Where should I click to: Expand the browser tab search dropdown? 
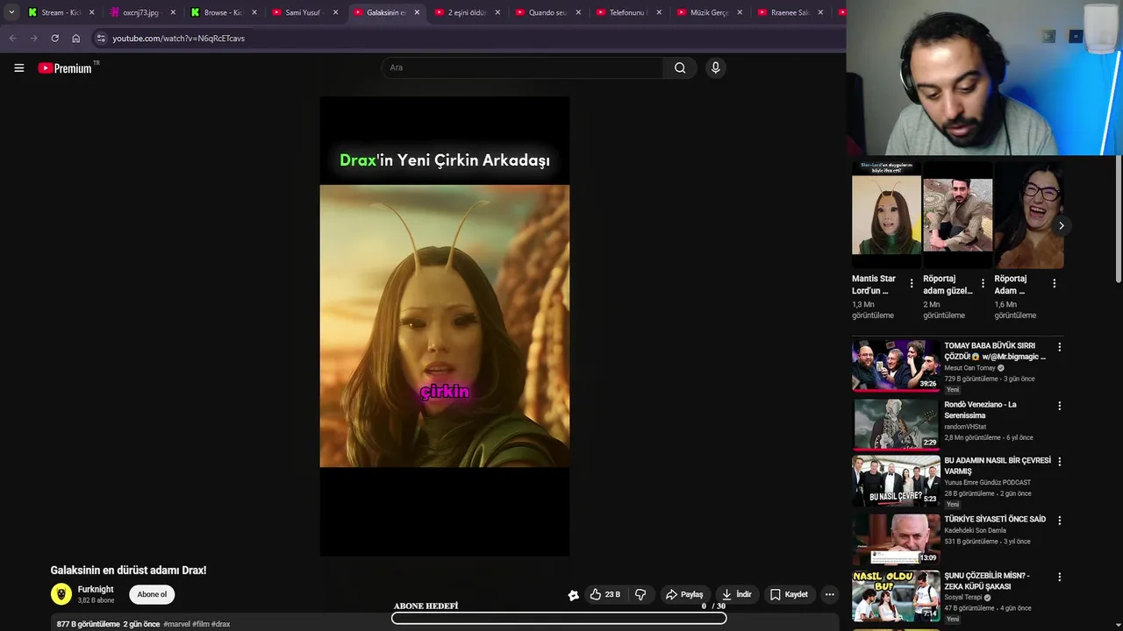click(11, 12)
